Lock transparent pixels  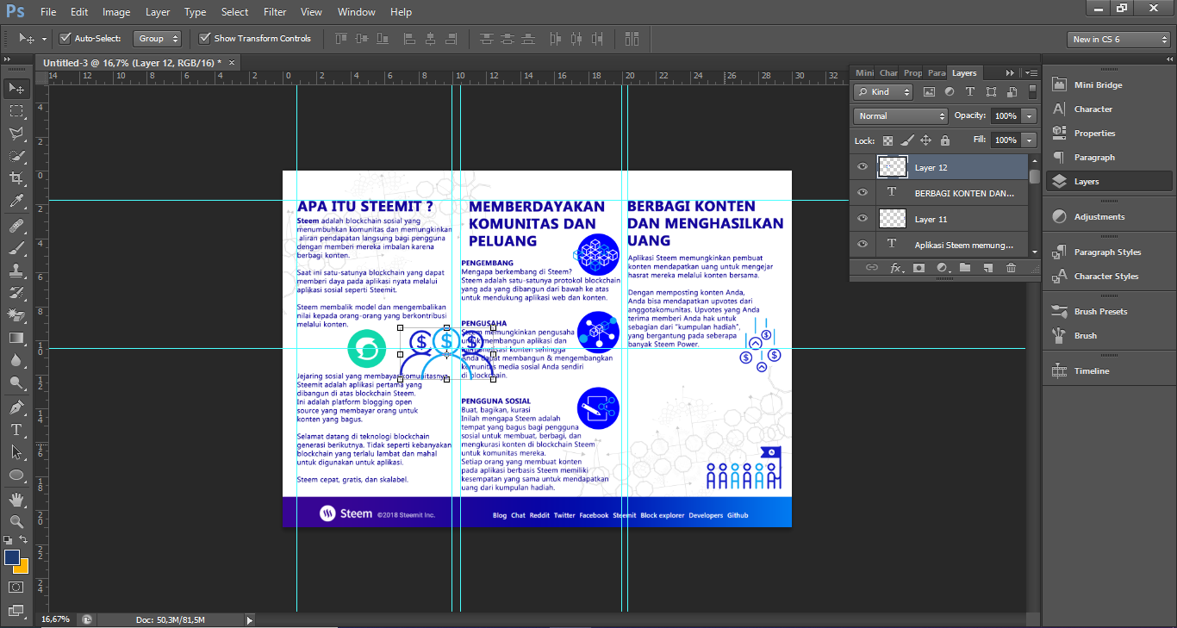click(887, 140)
